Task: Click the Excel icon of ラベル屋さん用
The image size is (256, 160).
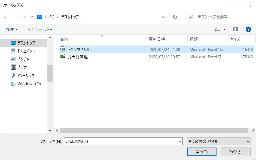Action: [63, 49]
